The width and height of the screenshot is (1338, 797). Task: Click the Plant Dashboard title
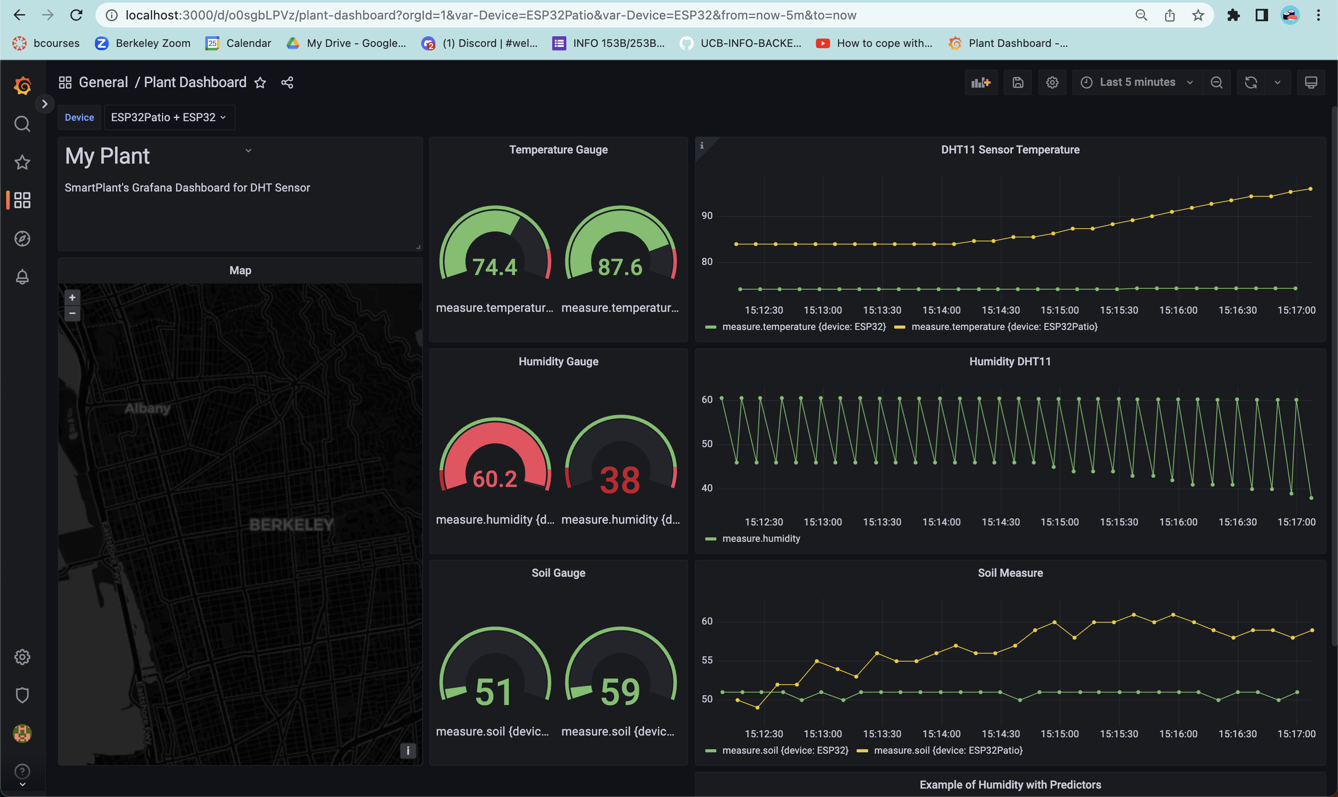pyautogui.click(x=195, y=82)
